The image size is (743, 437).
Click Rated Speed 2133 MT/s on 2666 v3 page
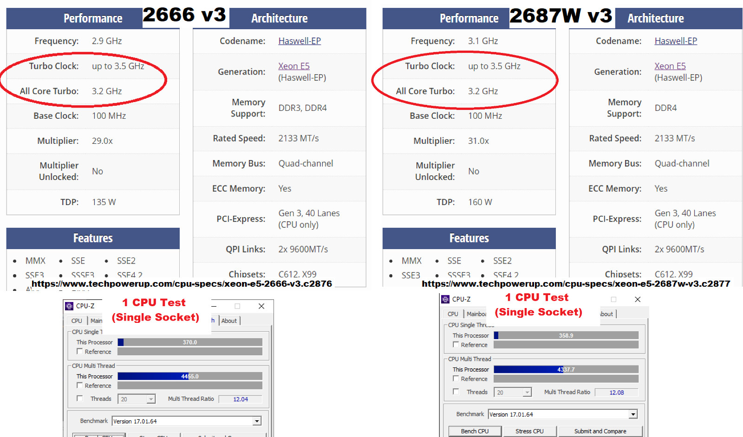click(x=299, y=138)
